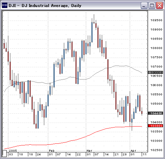Click the 109500 price axis label
The width and height of the screenshot is (165, 159).
(156, 20)
